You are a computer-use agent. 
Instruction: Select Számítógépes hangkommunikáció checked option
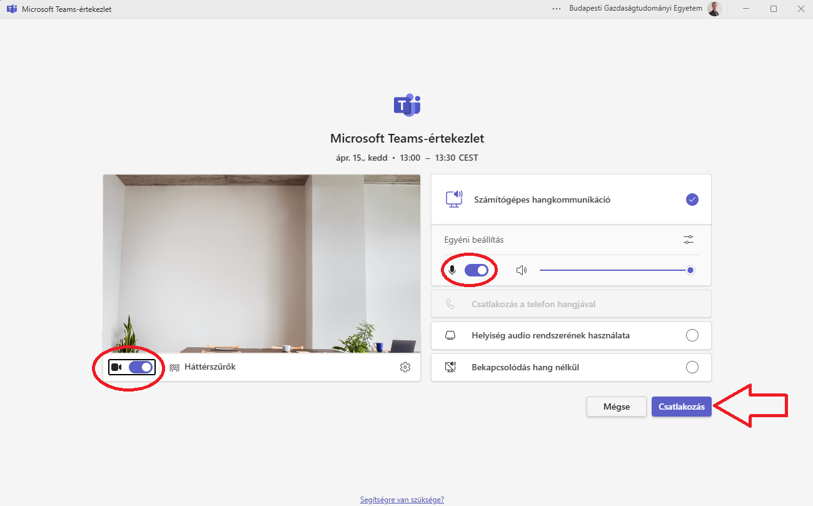[x=692, y=200]
